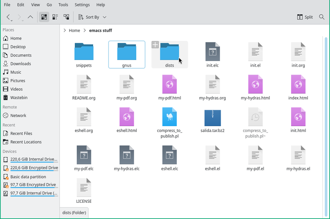
Task: Switch to Details view mode
Action: 66,17
